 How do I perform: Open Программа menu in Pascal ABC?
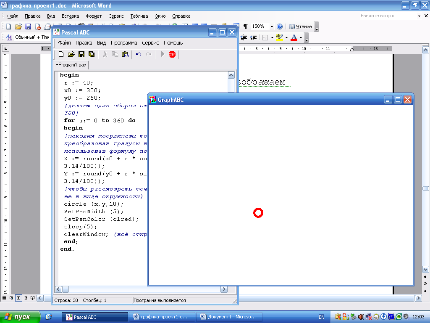(124, 43)
